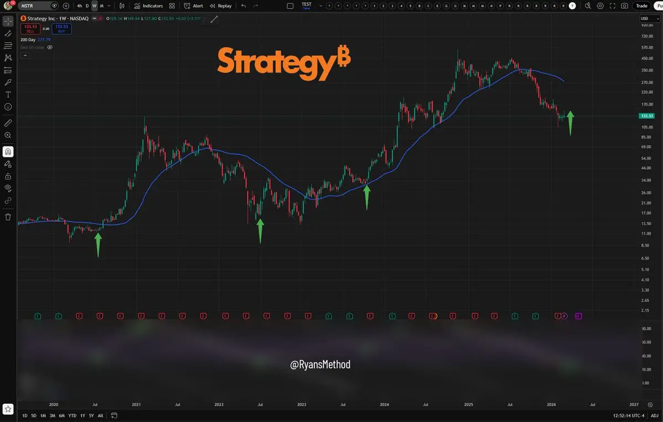Screen dimensions: 663x422
Task: Open the quick search icon
Action: [x=587, y=6]
